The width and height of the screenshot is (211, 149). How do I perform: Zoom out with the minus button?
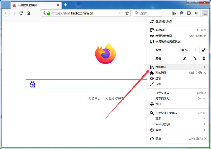(173, 50)
